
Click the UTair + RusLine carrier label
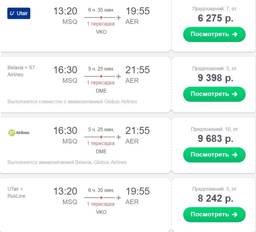(17, 192)
